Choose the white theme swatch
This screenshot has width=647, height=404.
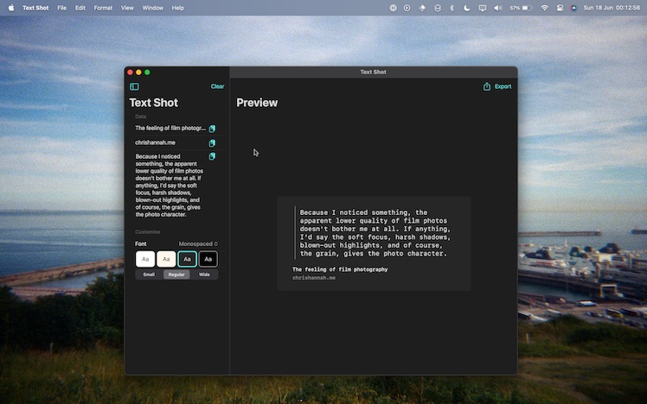145,259
